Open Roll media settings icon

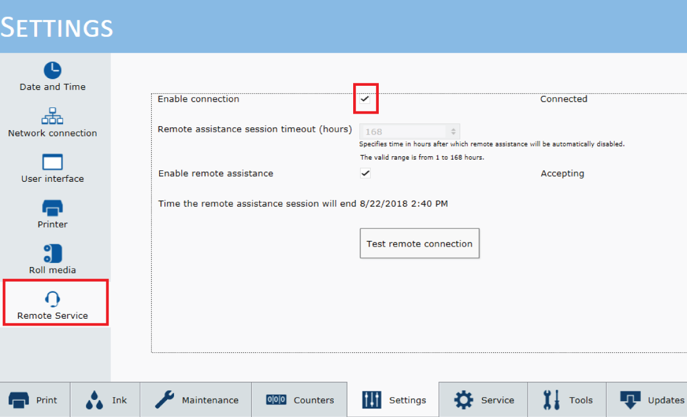pyautogui.click(x=52, y=253)
